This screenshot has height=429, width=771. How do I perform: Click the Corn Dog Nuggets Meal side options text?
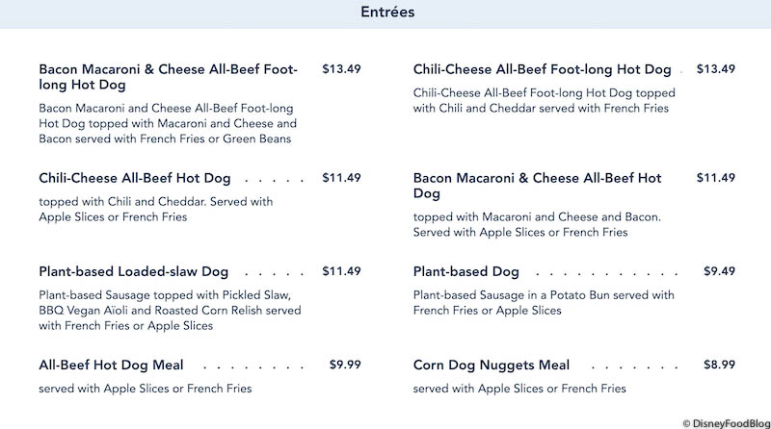[x=519, y=389]
